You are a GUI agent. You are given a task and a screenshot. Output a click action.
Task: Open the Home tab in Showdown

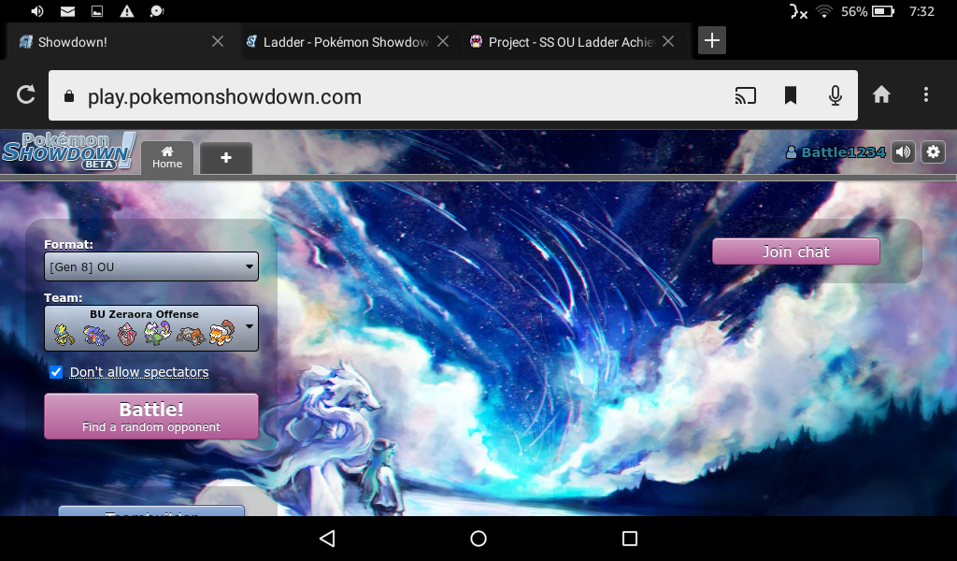pos(167,157)
